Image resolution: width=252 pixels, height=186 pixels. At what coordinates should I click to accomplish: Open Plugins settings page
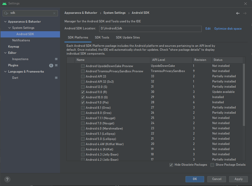click(13, 65)
